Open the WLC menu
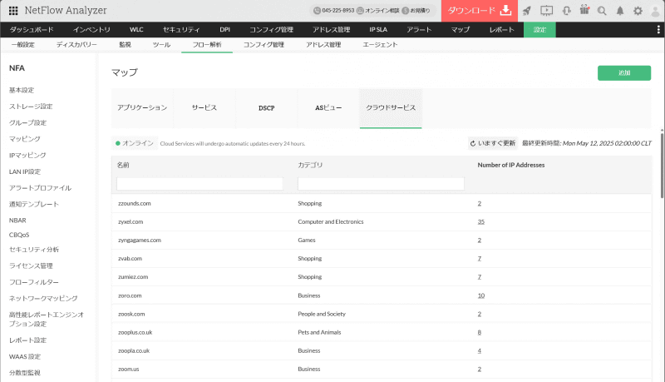Screen dimensions: 665x382 coord(136,30)
